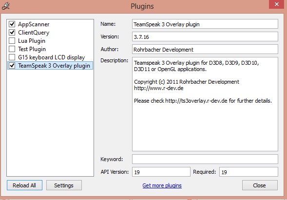Uncheck TeamSpeak 3 Overlay plugin checkbox
The height and width of the screenshot is (200, 287).
pos(12,65)
